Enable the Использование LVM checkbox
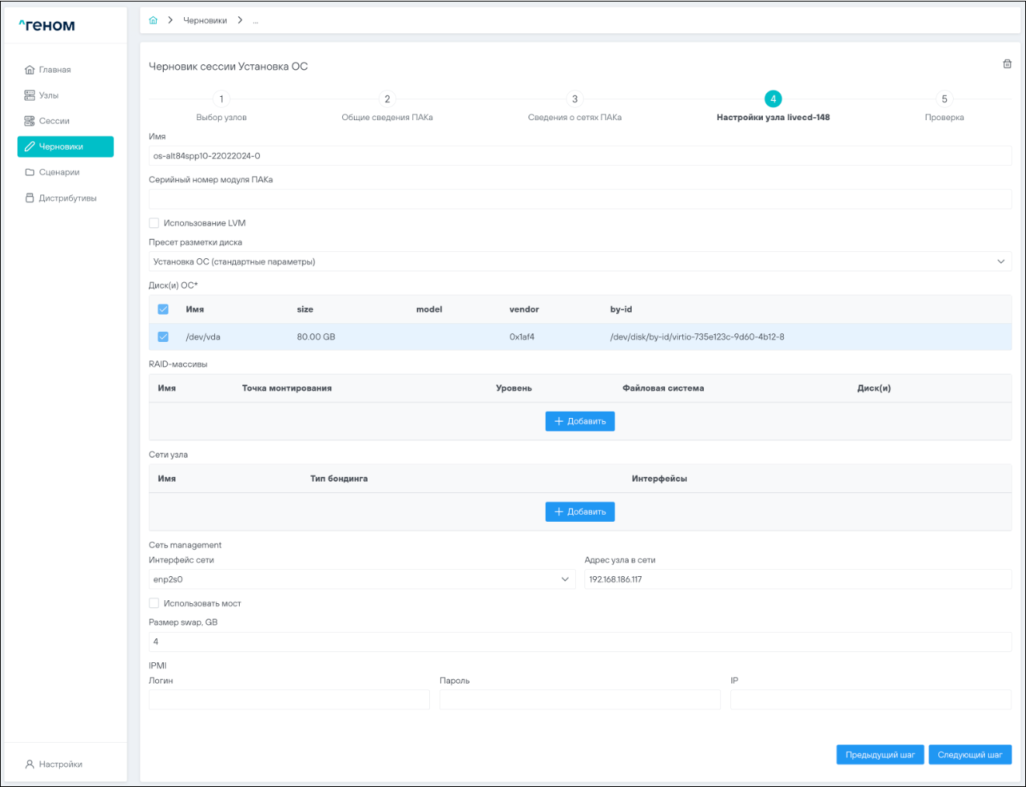The width and height of the screenshot is (1026, 787). (x=154, y=223)
